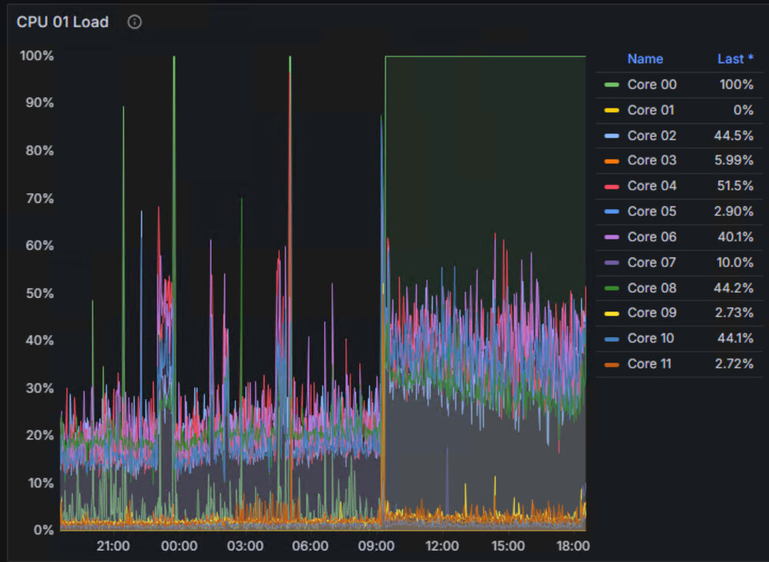Show only Core 07 legend entry
This screenshot has width=769, height=562.
click(652, 263)
